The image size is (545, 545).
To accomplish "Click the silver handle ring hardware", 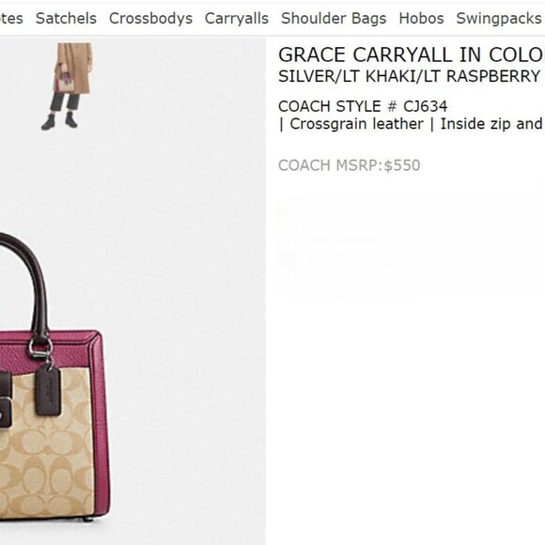I will 40,348.
